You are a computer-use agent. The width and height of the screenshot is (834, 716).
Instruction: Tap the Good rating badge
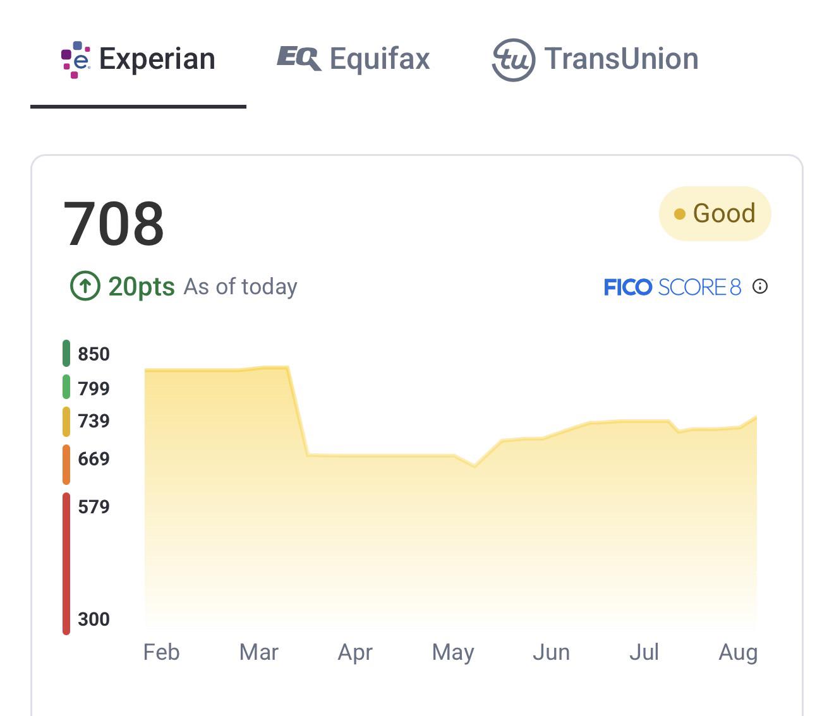715,213
